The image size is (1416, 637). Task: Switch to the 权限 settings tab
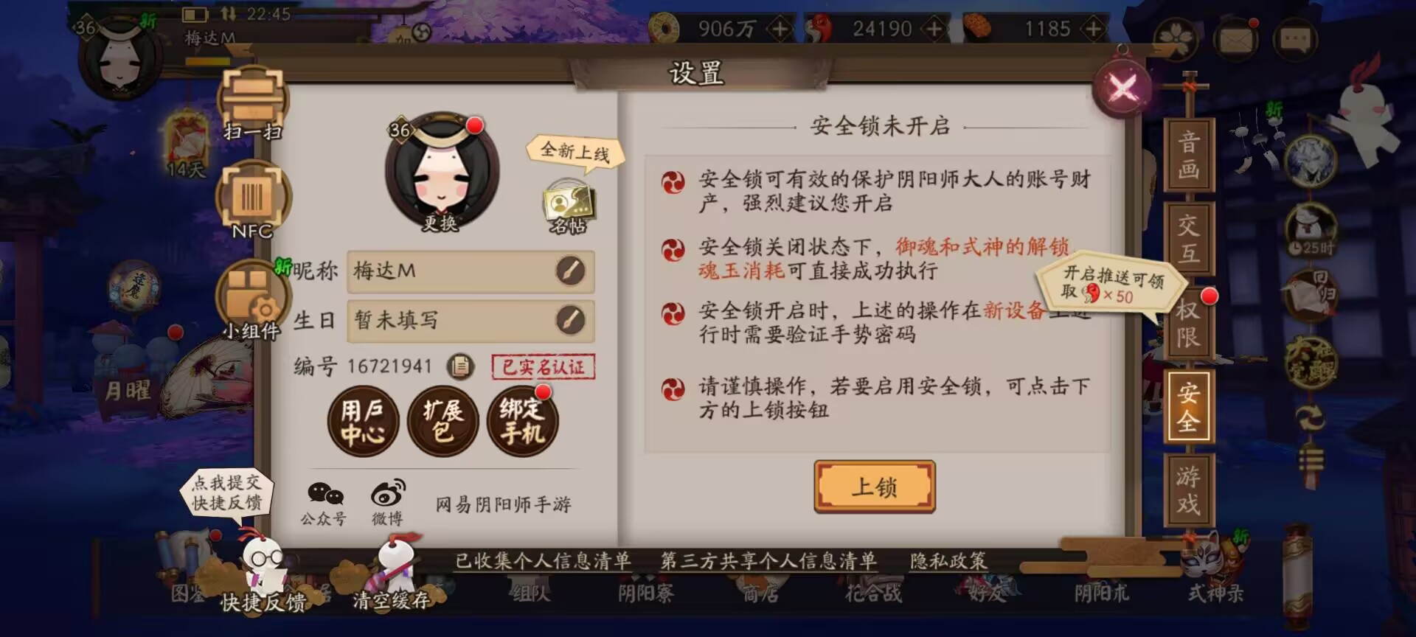coord(1188,324)
